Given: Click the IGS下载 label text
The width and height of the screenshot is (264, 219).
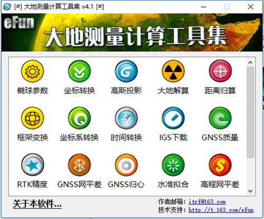Looking at the screenshot, I should (173, 137).
